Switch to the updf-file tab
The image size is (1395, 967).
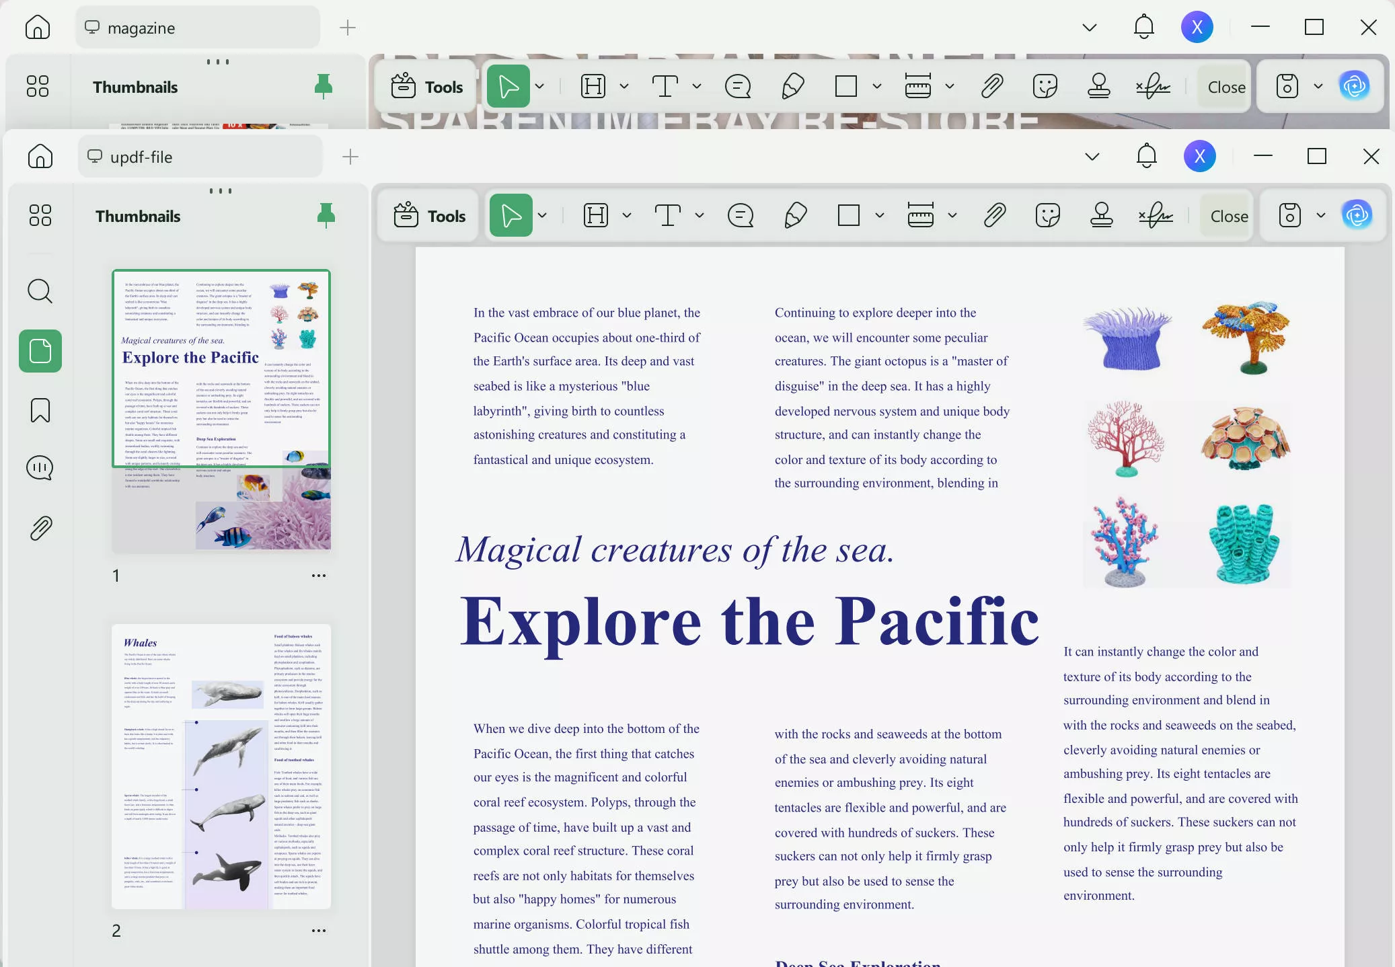199,157
